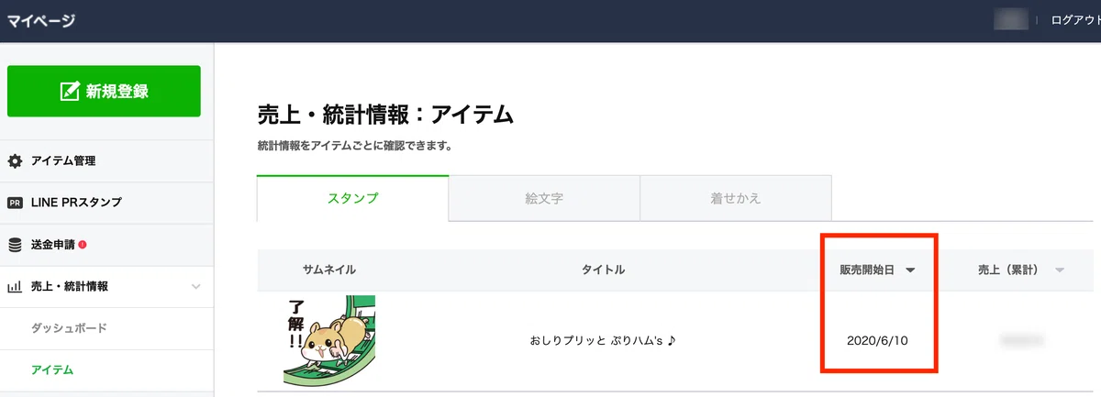Sort by 売上（累計） using its arrow

point(1060,270)
